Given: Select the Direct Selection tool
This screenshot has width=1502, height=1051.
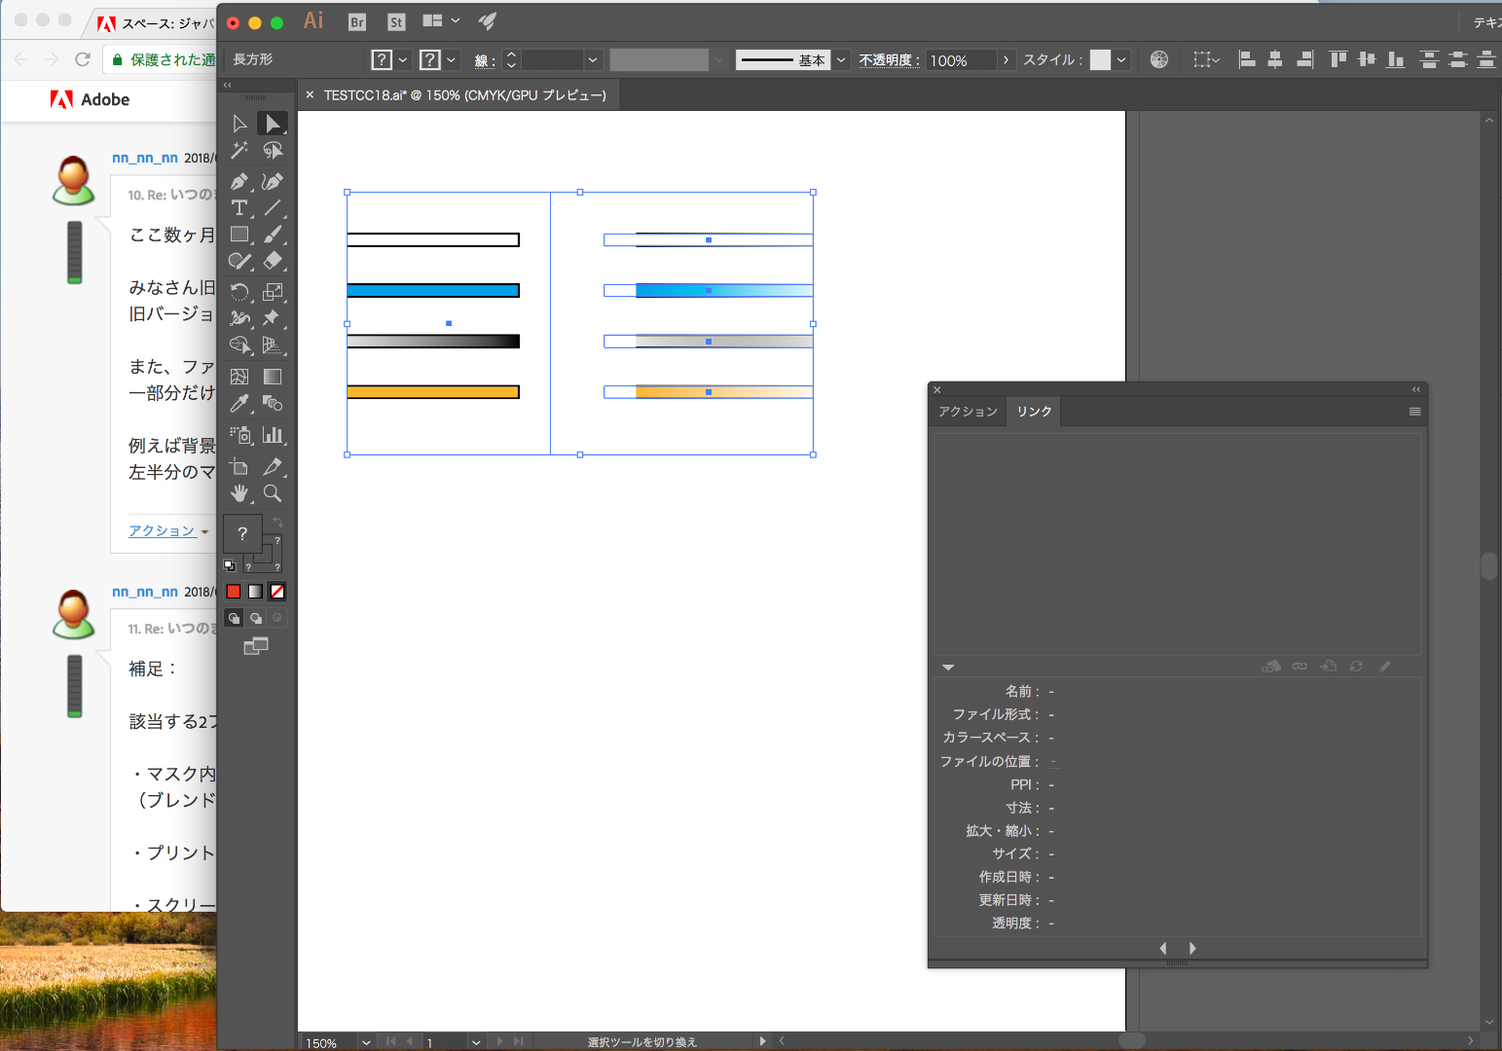Looking at the screenshot, I should pyautogui.click(x=273, y=124).
